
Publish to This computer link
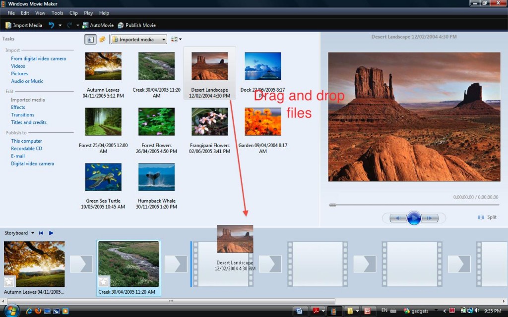(26, 141)
